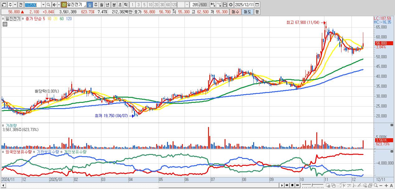The height and width of the screenshot is (189, 395).
Task: Click the 일진전기 chart title label
Action: click(x=13, y=19)
